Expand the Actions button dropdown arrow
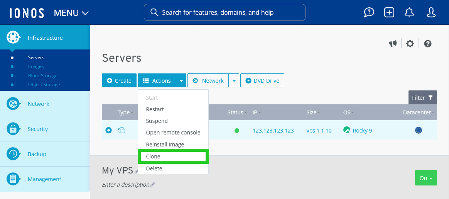The image size is (449, 199). tap(181, 81)
